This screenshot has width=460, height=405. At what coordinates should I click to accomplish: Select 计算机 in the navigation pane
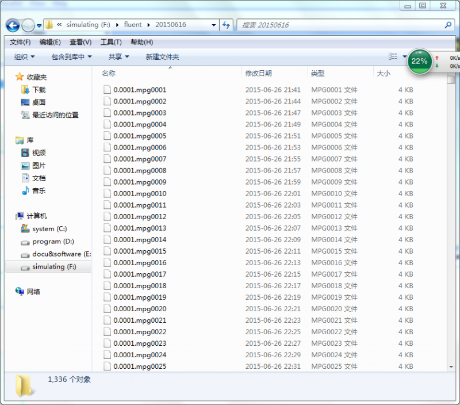pos(31,216)
